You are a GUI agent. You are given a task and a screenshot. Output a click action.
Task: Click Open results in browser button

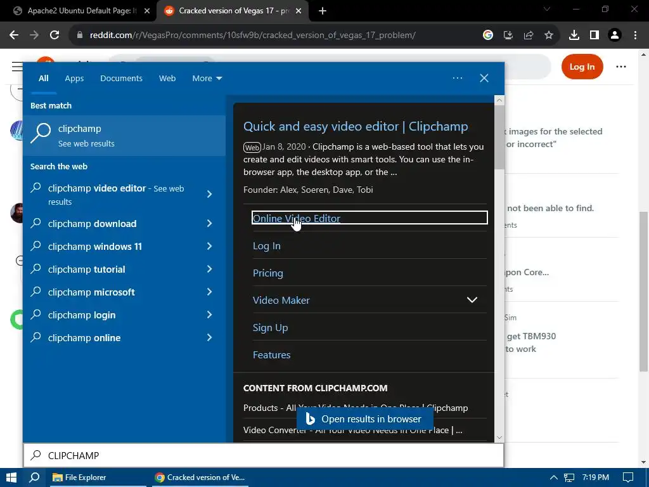tap(364, 419)
